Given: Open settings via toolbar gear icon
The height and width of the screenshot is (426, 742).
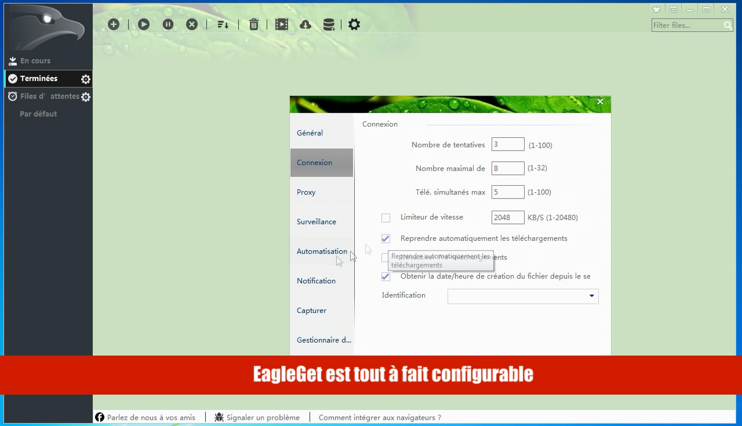Looking at the screenshot, I should tap(354, 24).
